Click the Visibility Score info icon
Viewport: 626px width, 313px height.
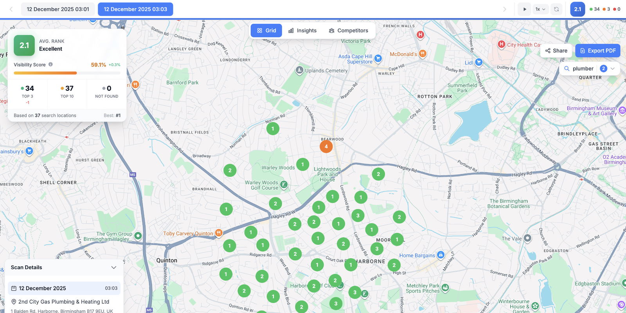(x=50, y=65)
